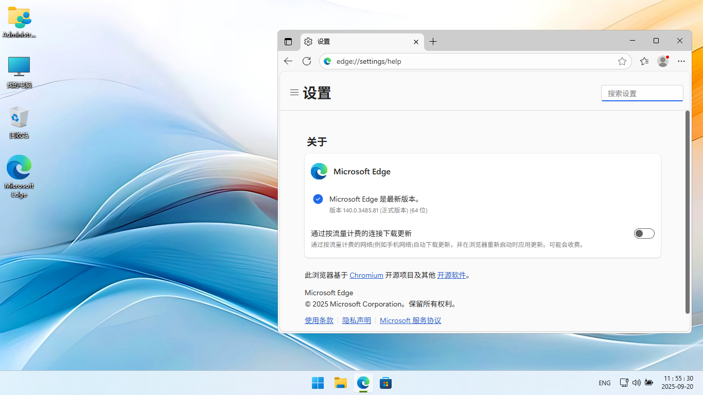Image resolution: width=703 pixels, height=395 pixels.
Task: Open the clock showing 2025-09-20
Action: [677, 383]
